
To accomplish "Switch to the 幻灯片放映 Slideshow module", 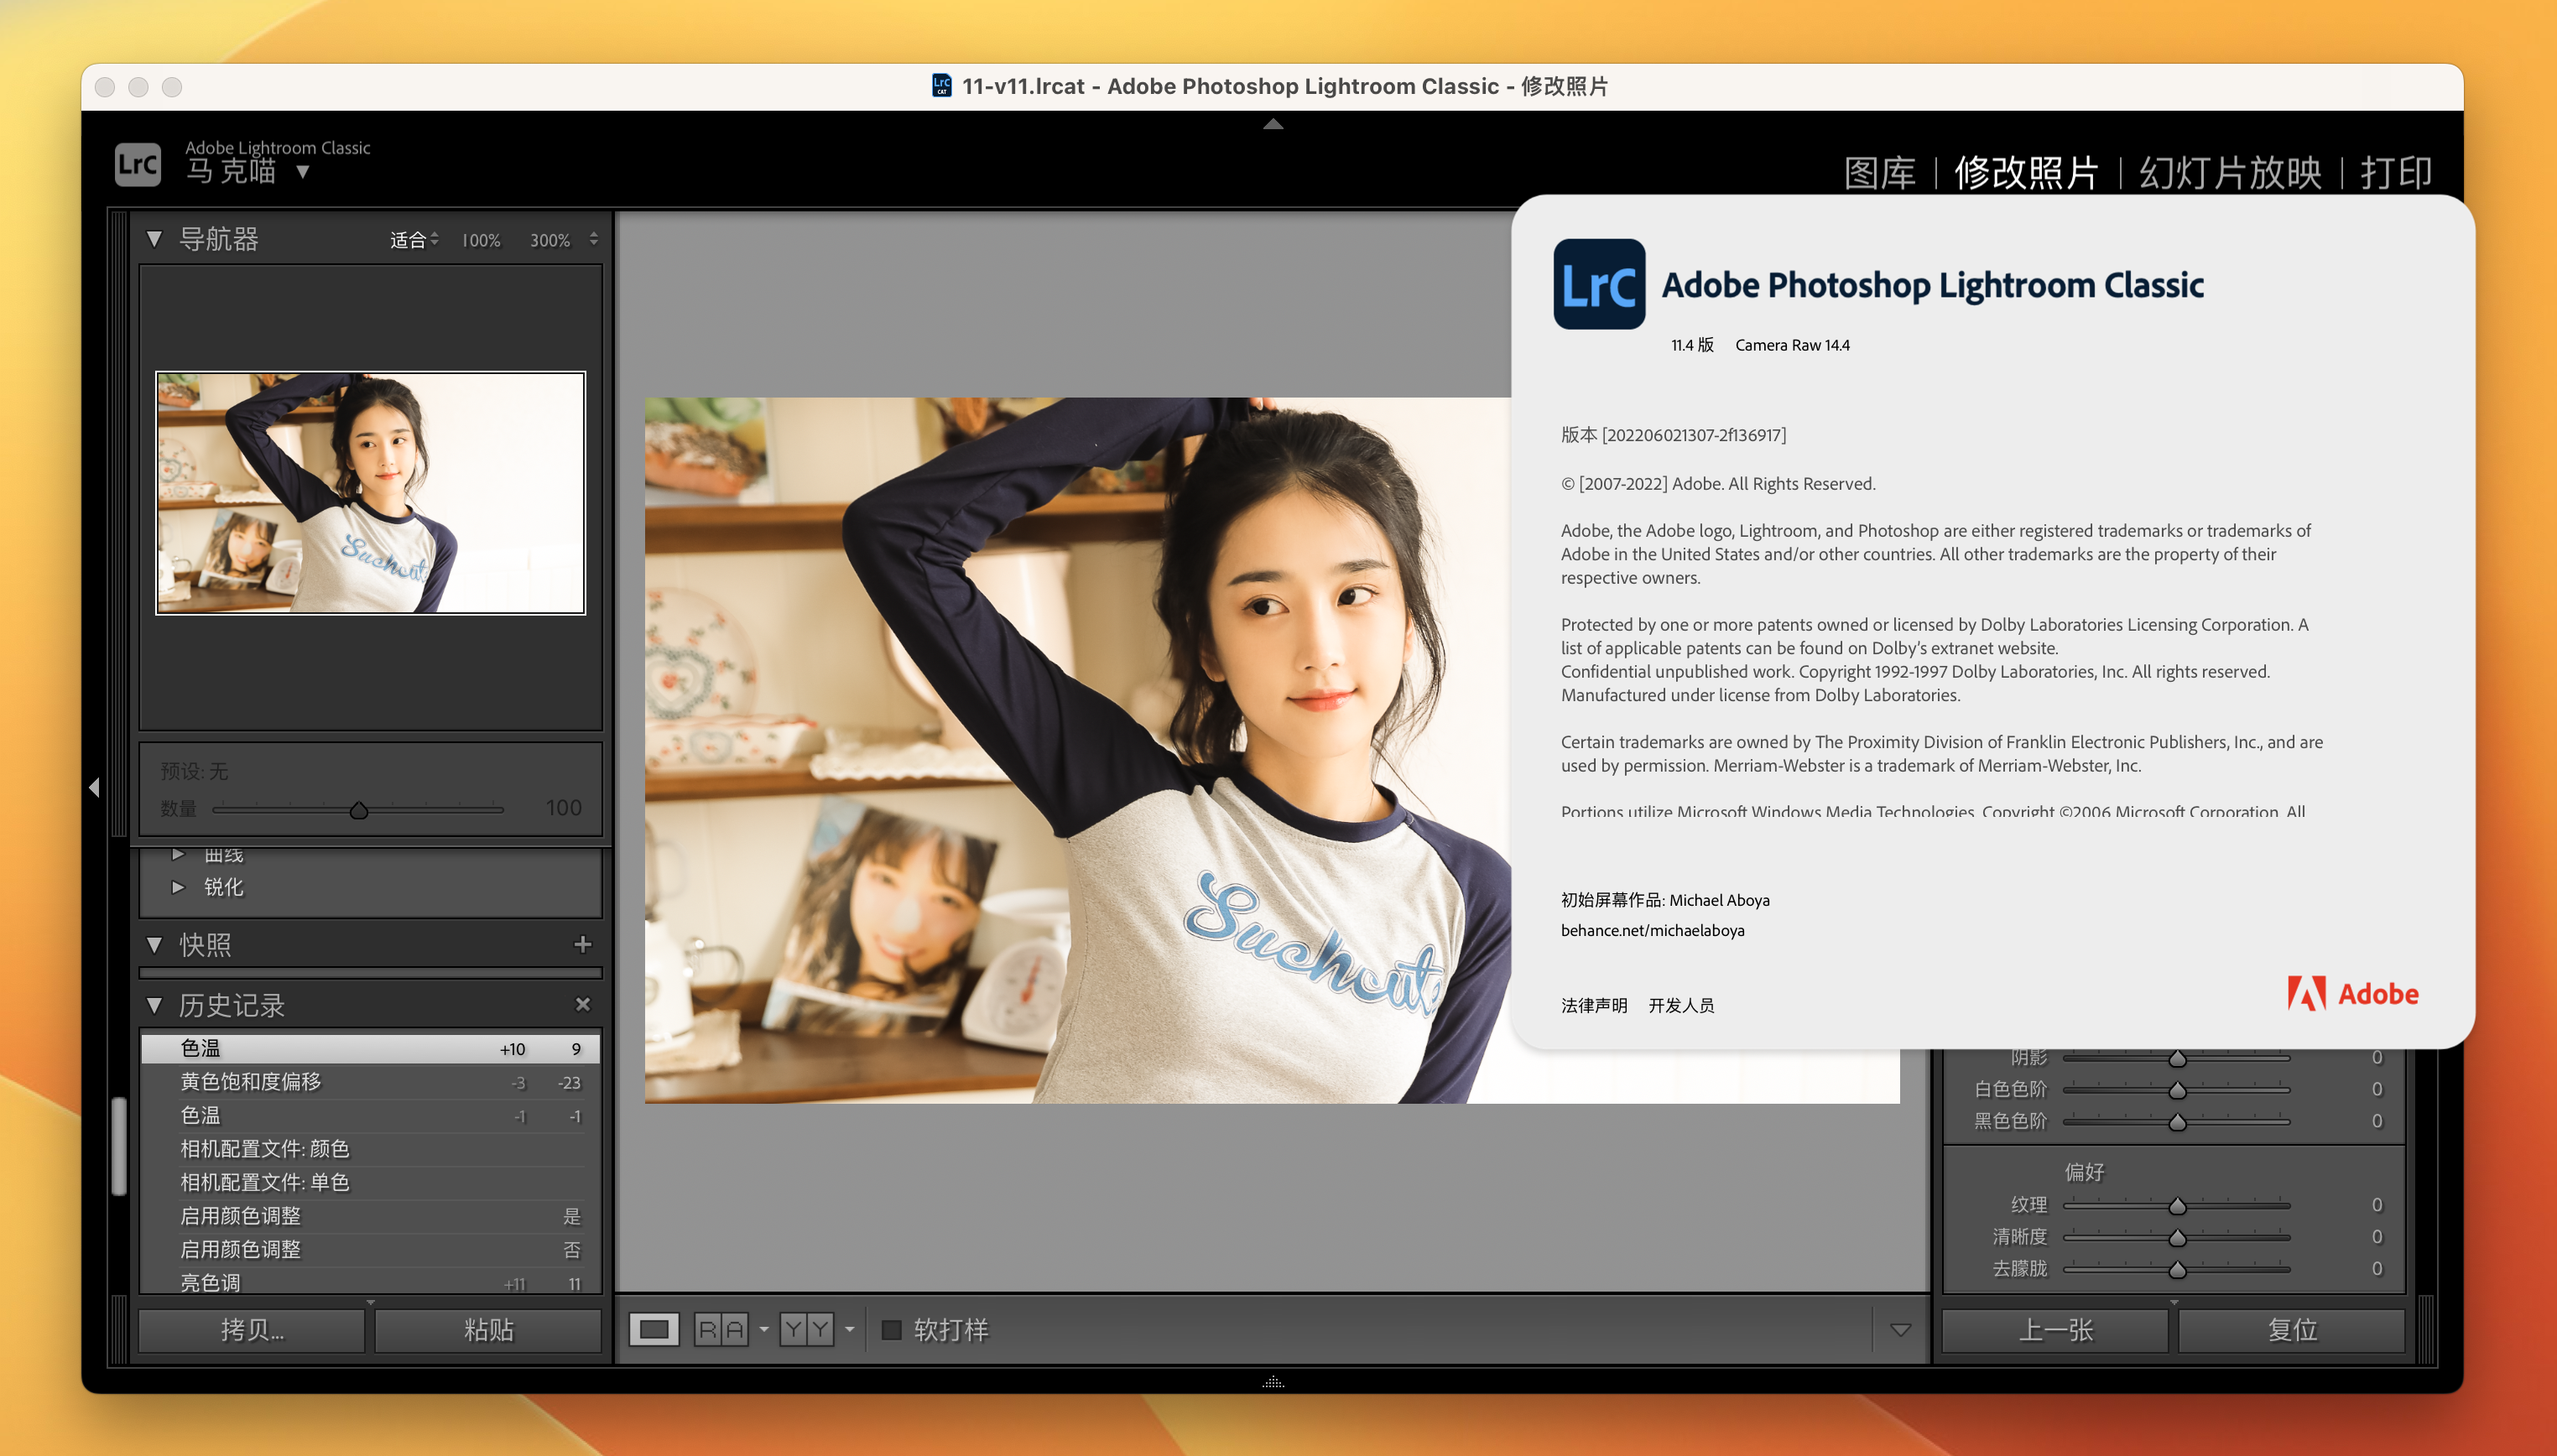I will (x=2229, y=172).
